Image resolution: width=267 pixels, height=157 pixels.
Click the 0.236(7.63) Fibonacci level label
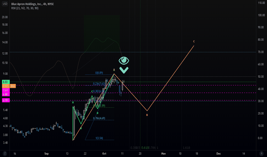[99, 84]
